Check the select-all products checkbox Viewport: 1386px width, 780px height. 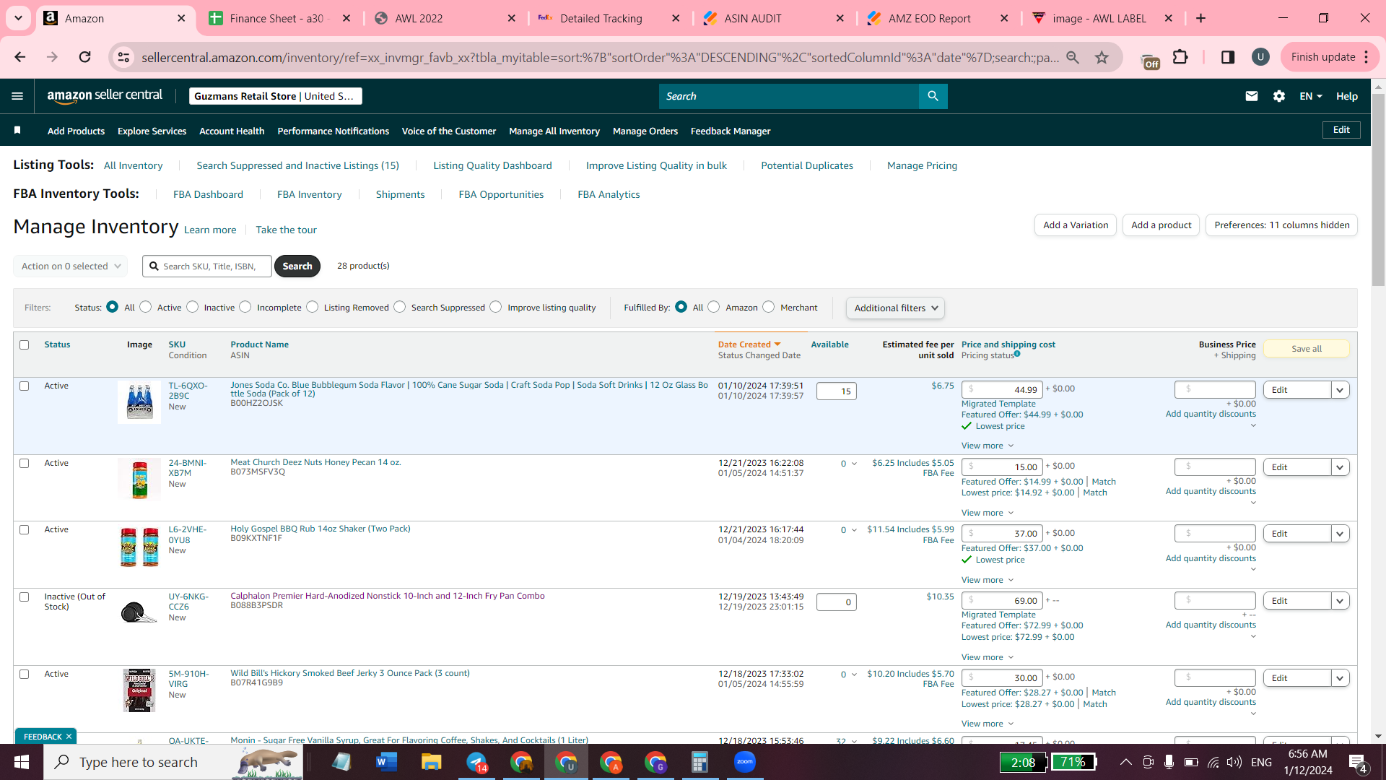(x=24, y=345)
